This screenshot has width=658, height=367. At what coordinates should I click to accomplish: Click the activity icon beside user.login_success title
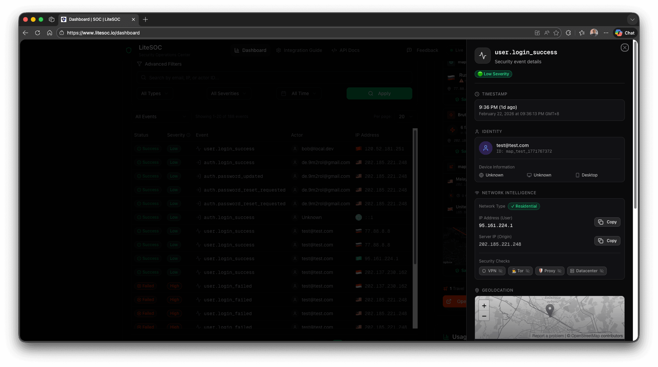click(483, 56)
